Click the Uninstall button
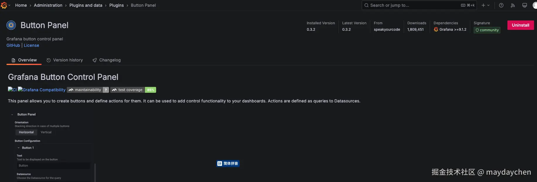 click(x=521, y=25)
